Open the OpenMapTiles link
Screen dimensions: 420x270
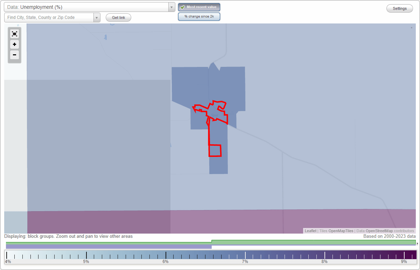point(341,231)
